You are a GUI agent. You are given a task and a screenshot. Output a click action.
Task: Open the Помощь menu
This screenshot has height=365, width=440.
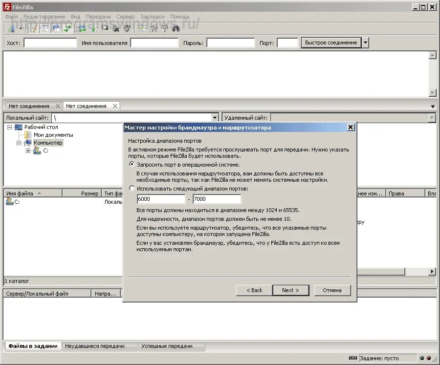point(180,17)
